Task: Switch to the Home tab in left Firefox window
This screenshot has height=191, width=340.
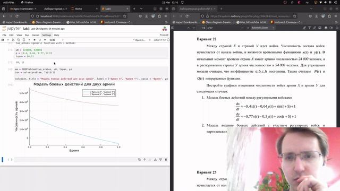Action: point(84,9)
